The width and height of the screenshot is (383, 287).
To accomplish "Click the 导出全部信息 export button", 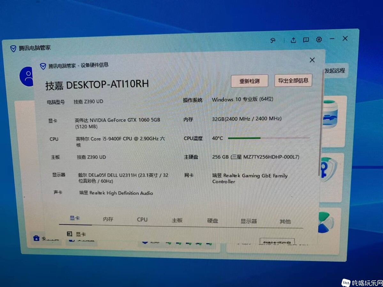I will point(293,80).
